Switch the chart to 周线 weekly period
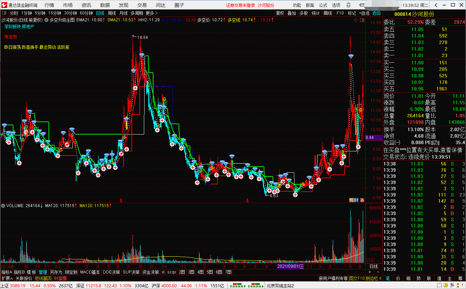This screenshot has width=466, height=289. [x=112, y=13]
